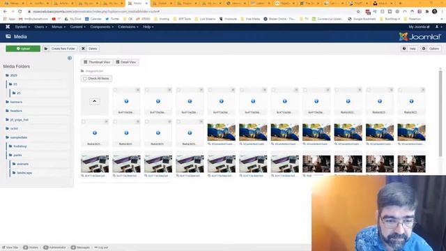The width and height of the screenshot is (446, 251).
Task: Click the Joomla! brand logo at right
Action: 420,37
